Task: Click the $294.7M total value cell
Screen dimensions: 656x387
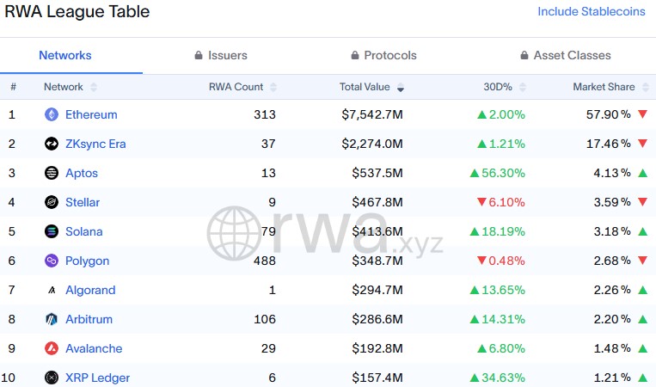Action: click(x=377, y=291)
